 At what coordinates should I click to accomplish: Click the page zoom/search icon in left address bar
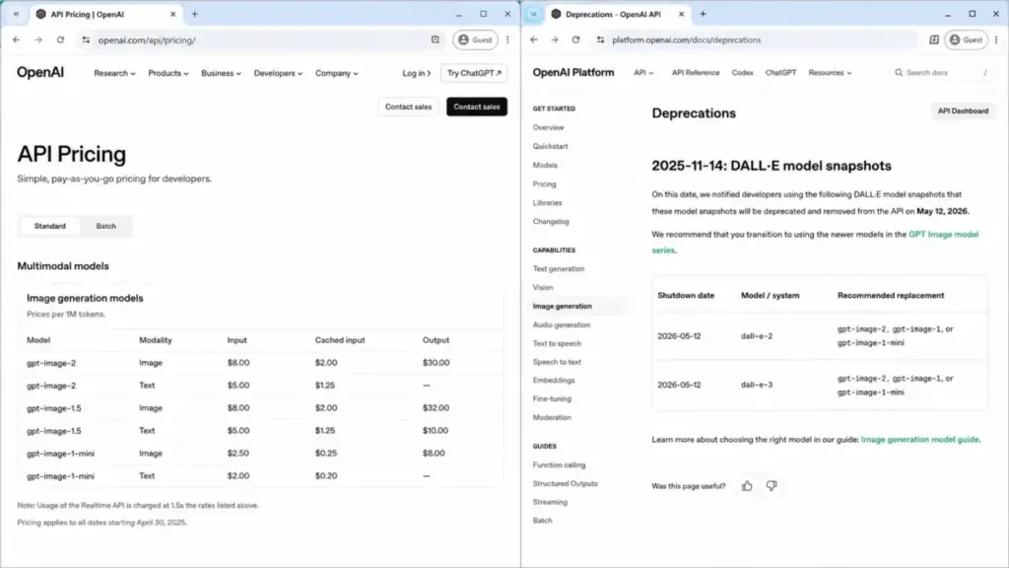[436, 39]
